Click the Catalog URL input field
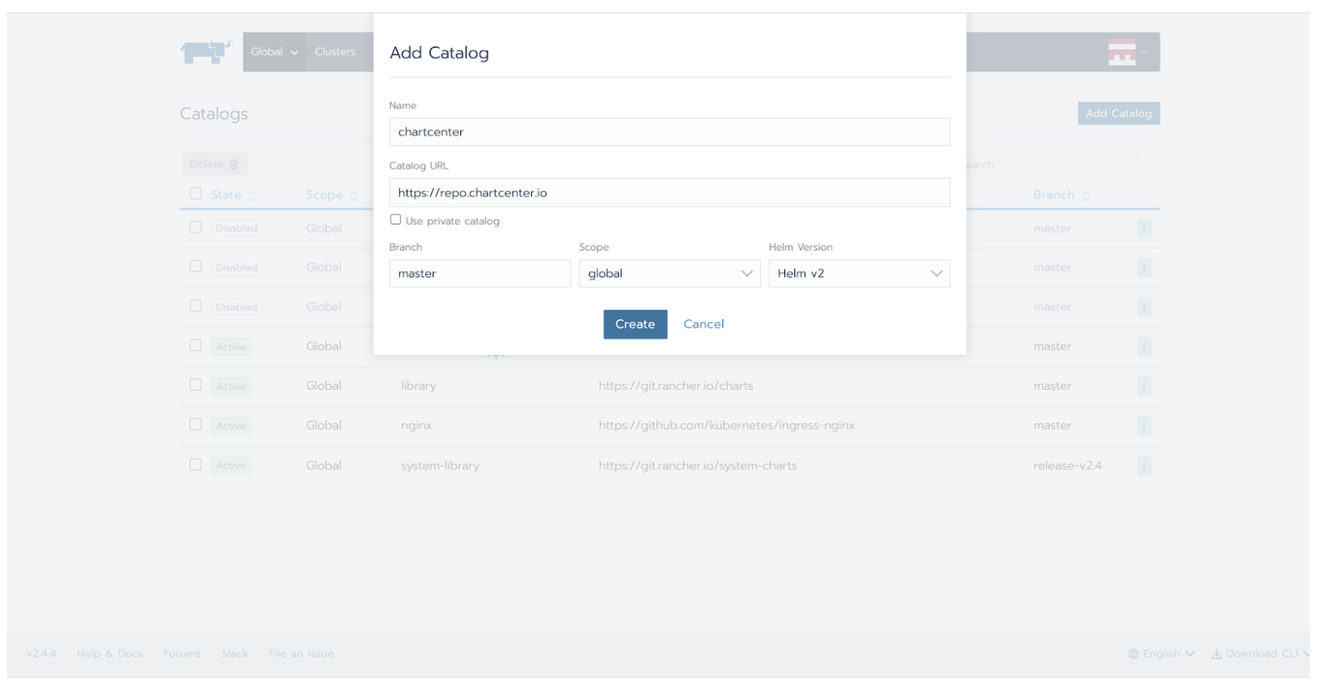1318x693 pixels. 669,193
